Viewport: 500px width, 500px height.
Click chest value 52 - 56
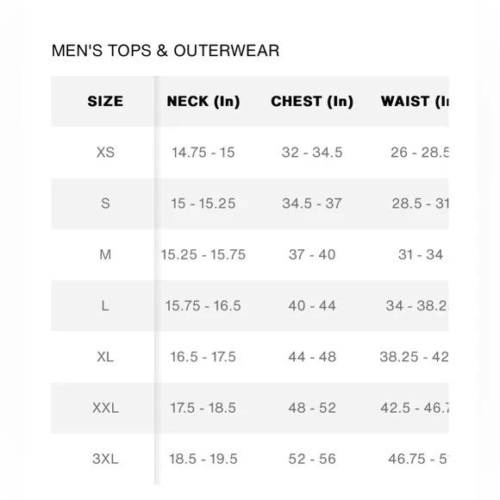click(312, 459)
